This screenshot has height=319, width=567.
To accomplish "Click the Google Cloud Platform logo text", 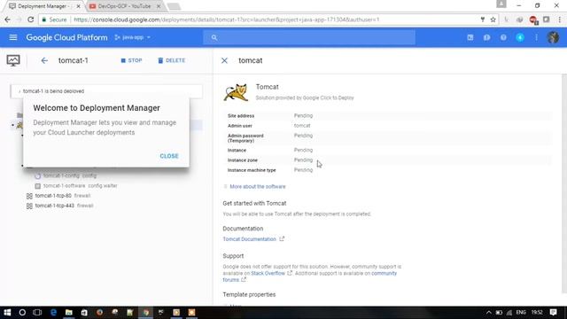I will 66,37.
